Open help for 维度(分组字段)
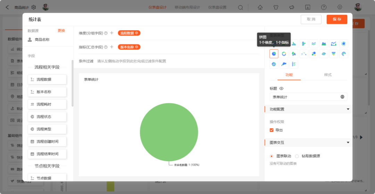 coord(106,33)
